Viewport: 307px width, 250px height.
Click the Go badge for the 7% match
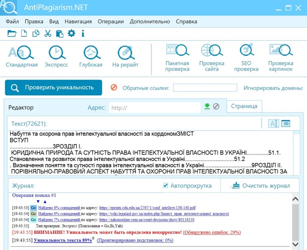point(33,219)
